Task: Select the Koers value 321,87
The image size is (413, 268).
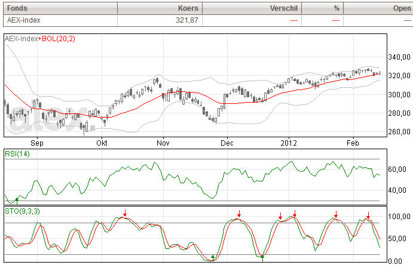Action: [187, 20]
